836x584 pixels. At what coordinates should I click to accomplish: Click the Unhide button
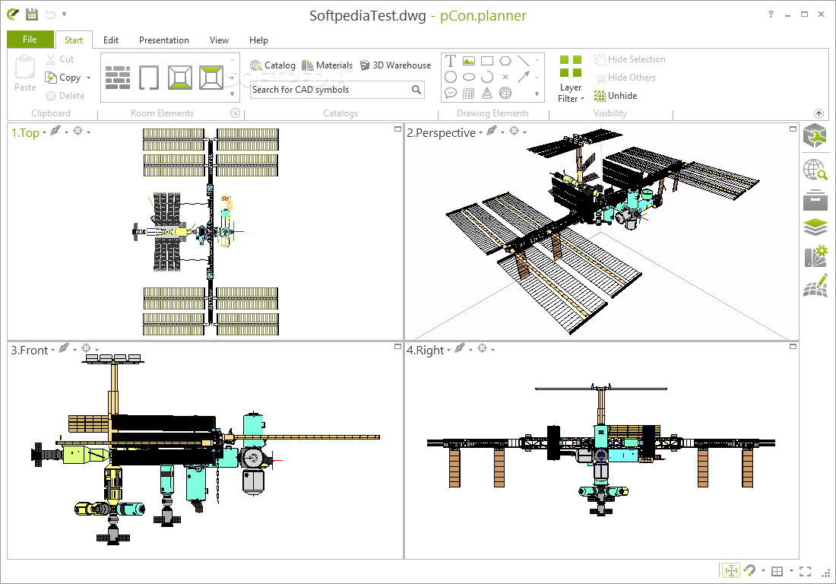point(616,96)
